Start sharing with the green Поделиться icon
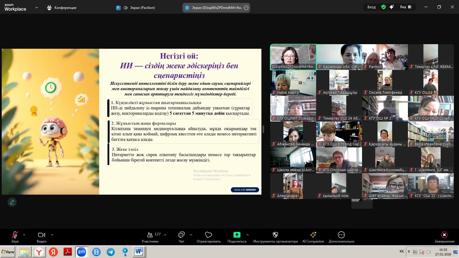Image resolution: width=459 pixels, height=258 pixels. [x=237, y=235]
